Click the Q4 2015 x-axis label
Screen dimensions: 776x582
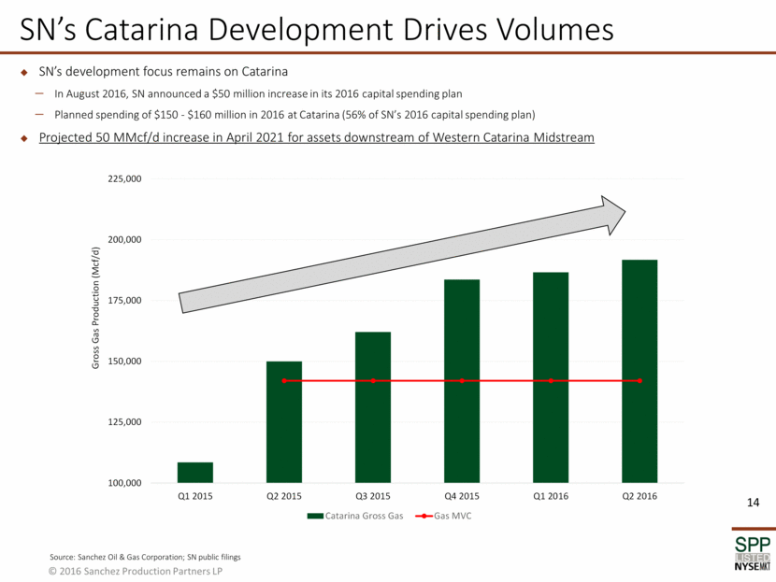[x=462, y=495]
